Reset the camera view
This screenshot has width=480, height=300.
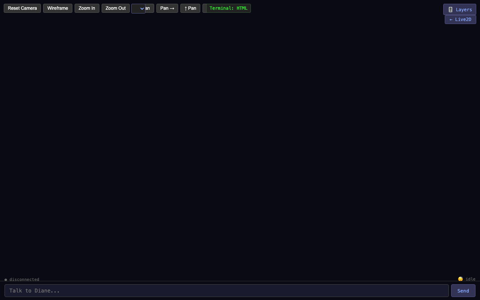(22, 8)
